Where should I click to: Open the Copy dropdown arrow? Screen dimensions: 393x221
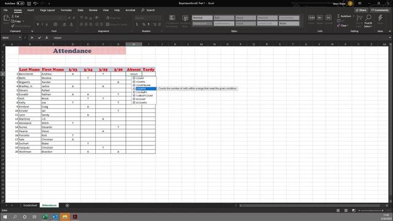23,21
